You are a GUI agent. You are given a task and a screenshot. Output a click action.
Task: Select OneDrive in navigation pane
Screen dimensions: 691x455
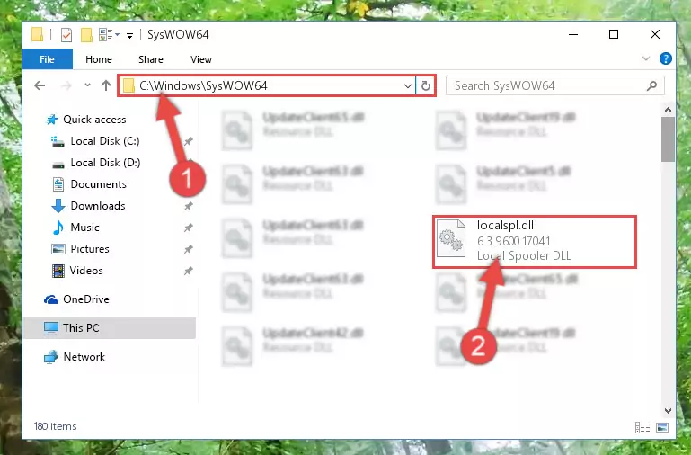(x=76, y=299)
